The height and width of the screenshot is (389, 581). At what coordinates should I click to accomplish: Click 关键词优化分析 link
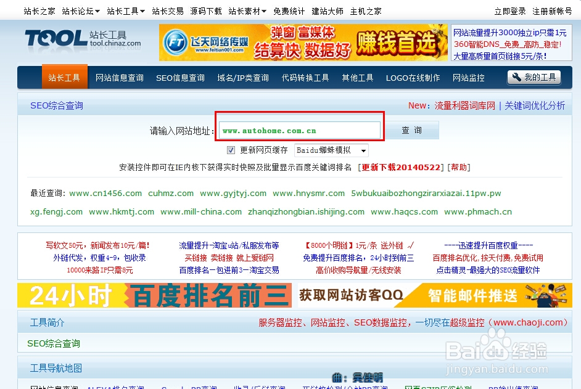click(x=535, y=105)
